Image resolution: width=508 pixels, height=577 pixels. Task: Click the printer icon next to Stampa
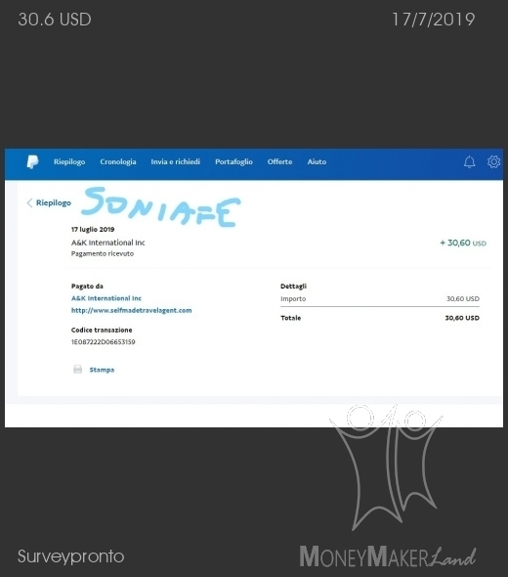(x=77, y=370)
